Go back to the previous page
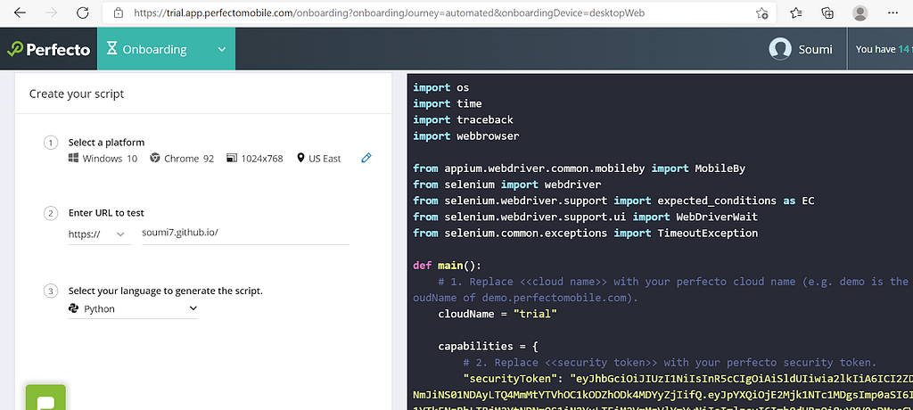The image size is (913, 410). tap(20, 12)
